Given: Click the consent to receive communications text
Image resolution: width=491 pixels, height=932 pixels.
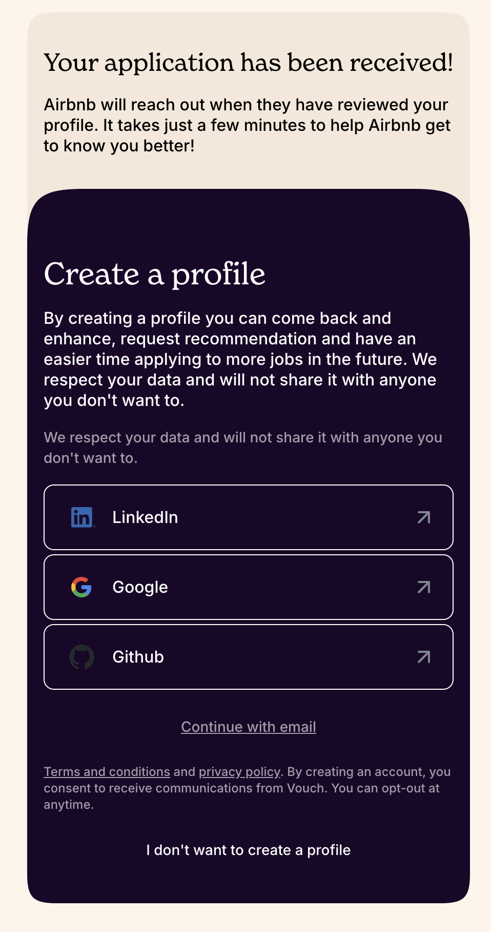Looking at the screenshot, I should pos(247,788).
